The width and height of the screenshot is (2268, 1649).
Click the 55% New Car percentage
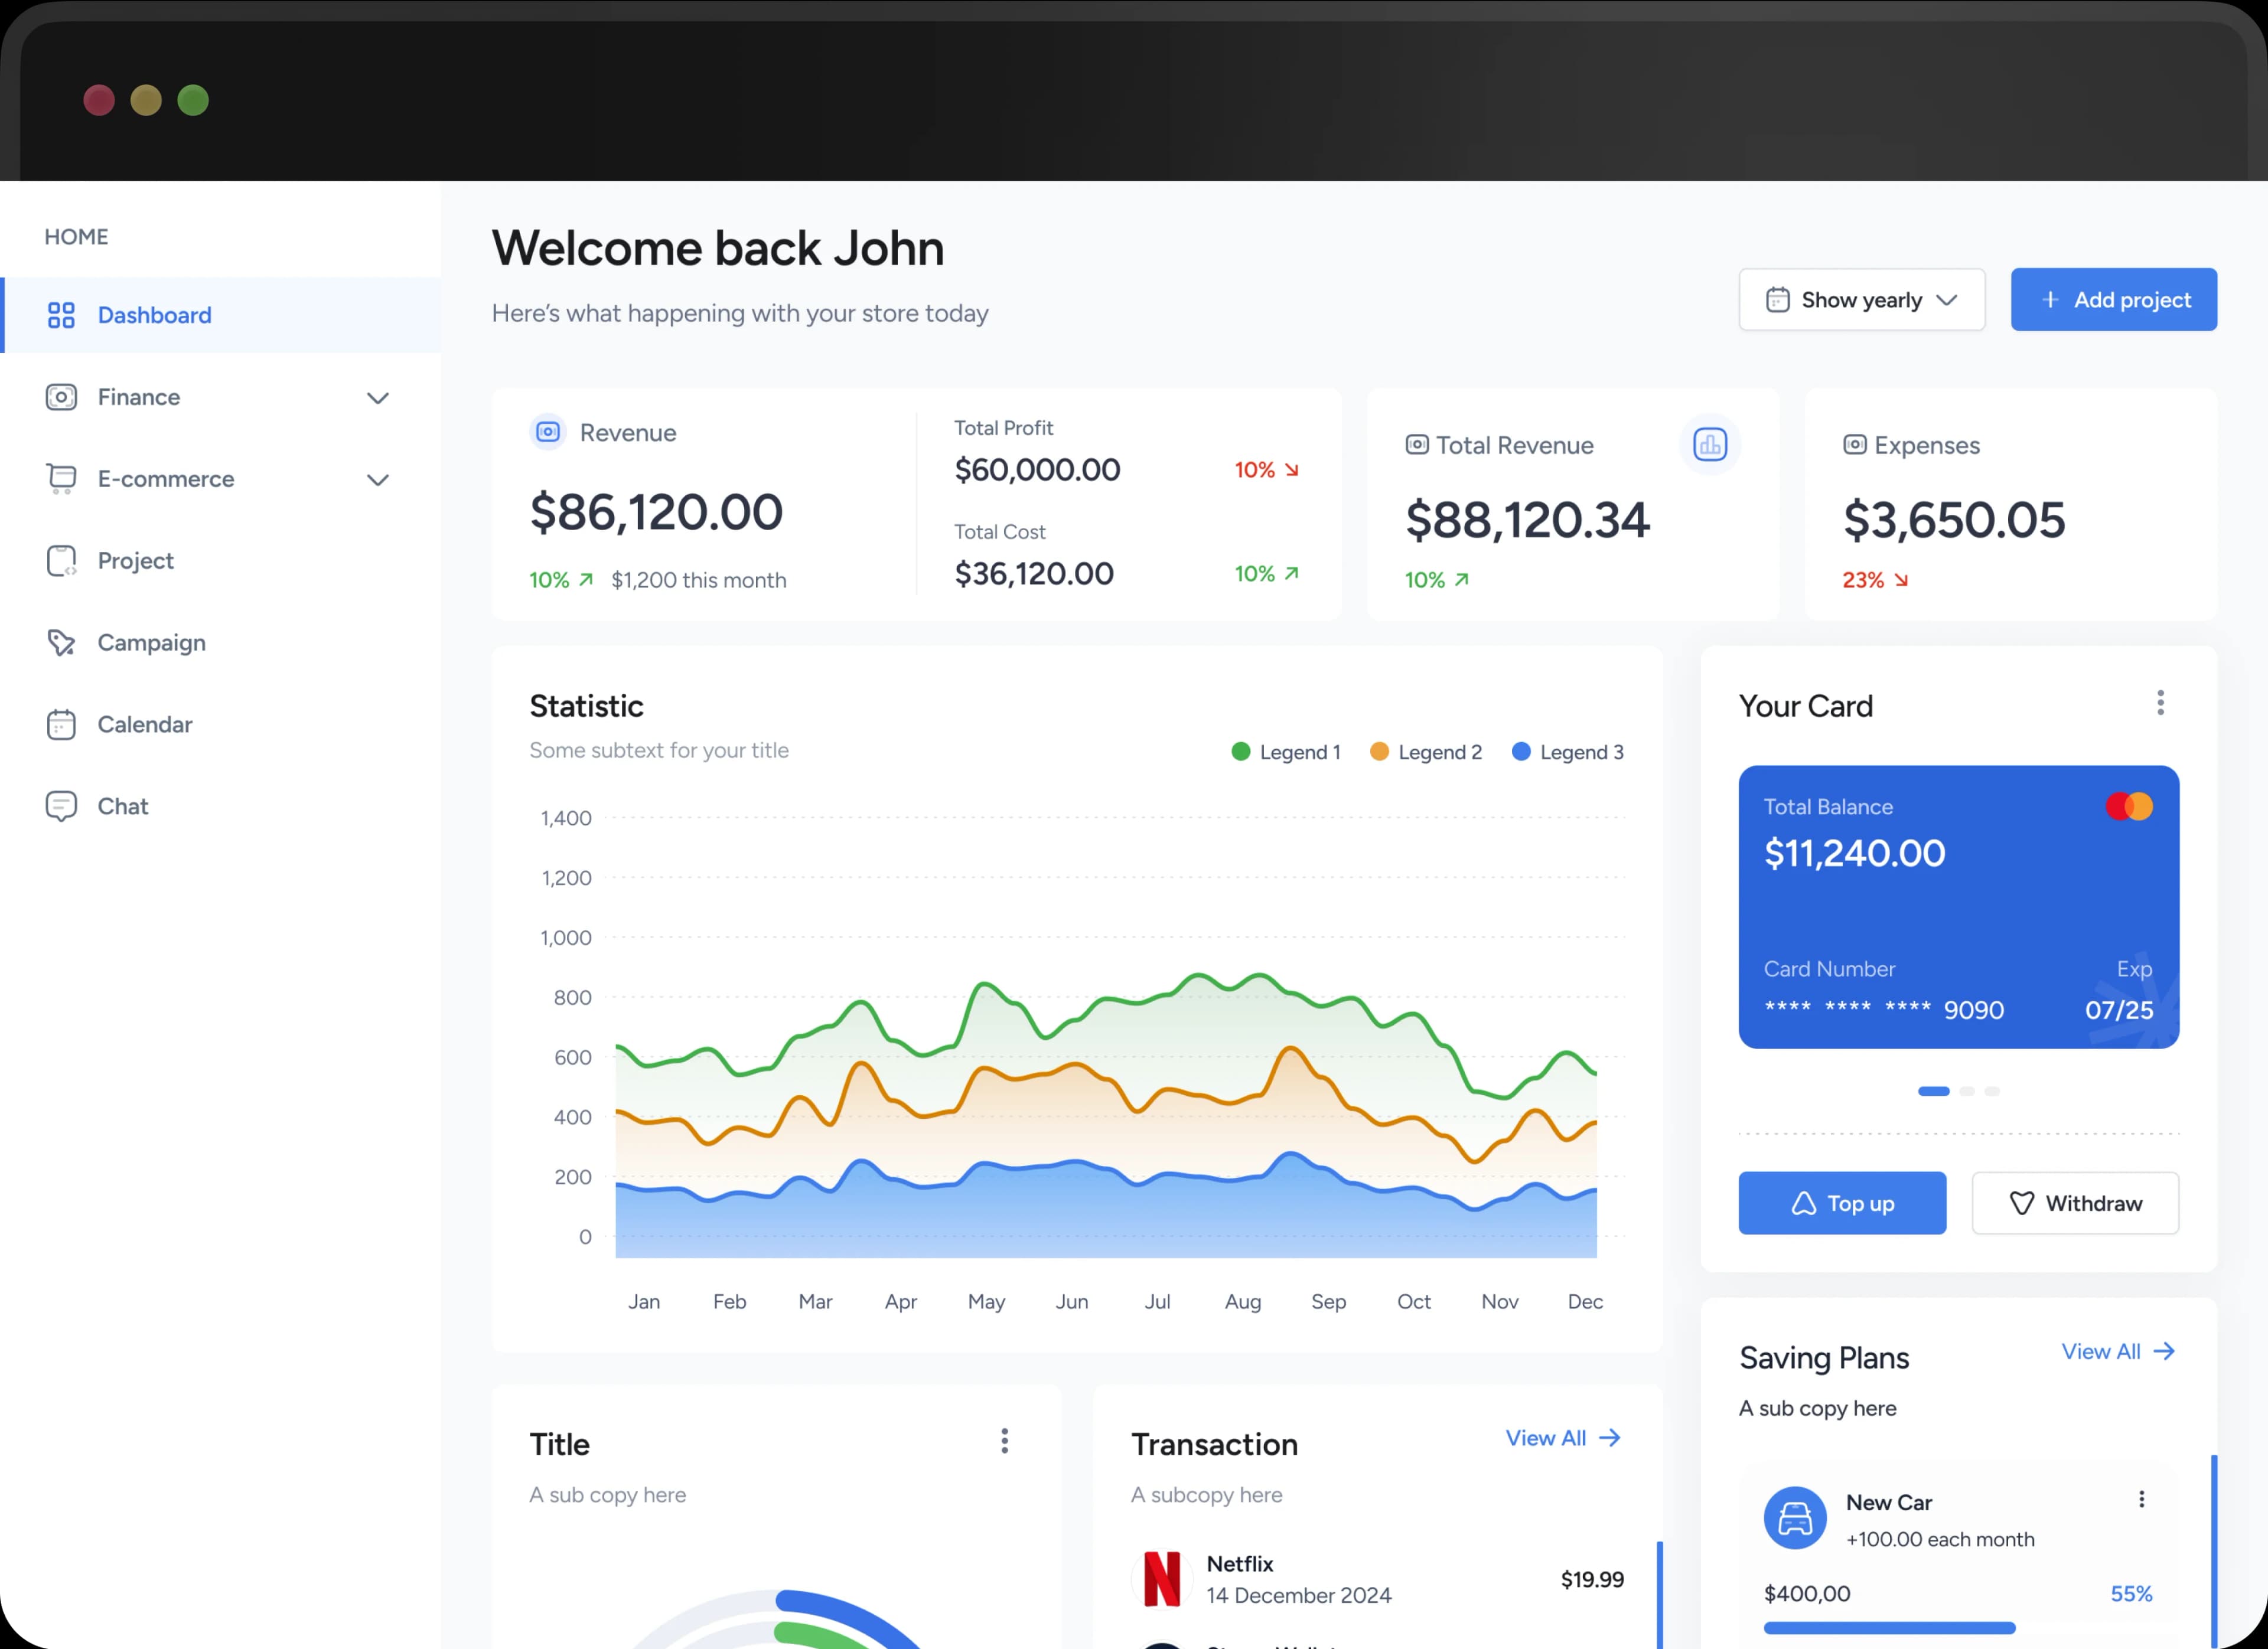(x=2131, y=1594)
